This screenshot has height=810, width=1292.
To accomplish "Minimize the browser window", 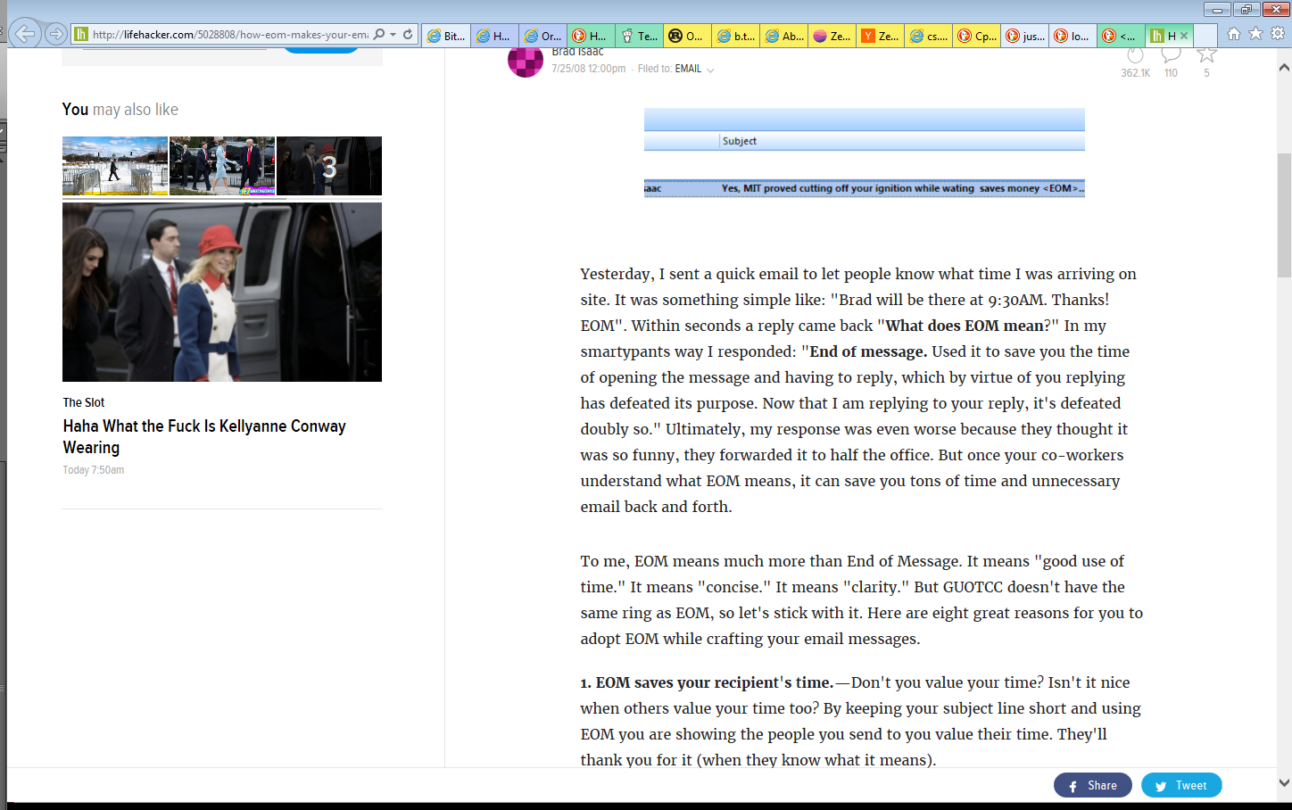I will click(x=1217, y=9).
